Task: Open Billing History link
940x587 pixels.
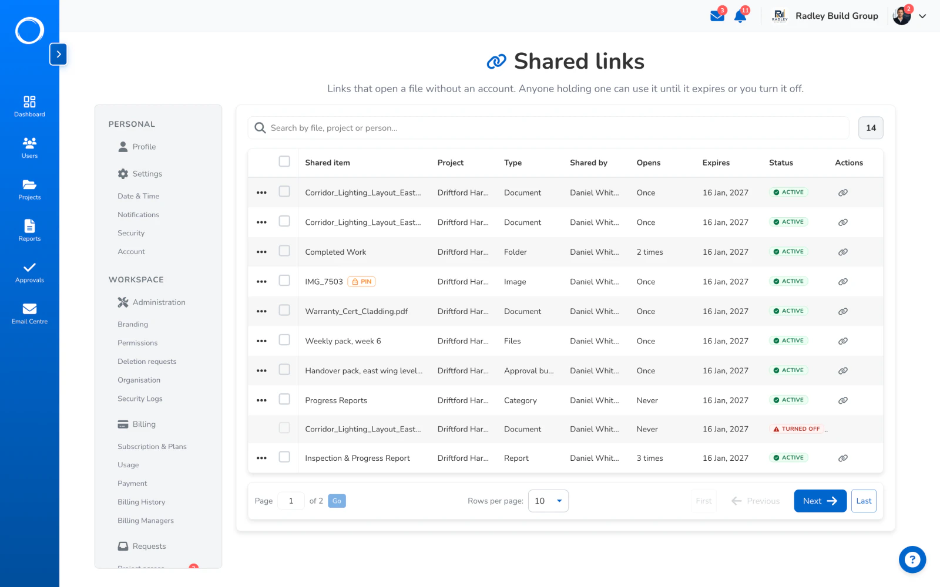Action: point(141,502)
